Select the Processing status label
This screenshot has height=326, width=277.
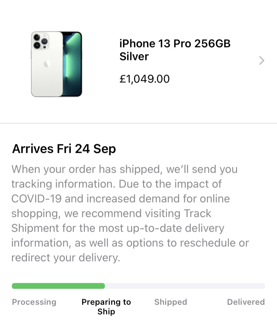coord(34,302)
